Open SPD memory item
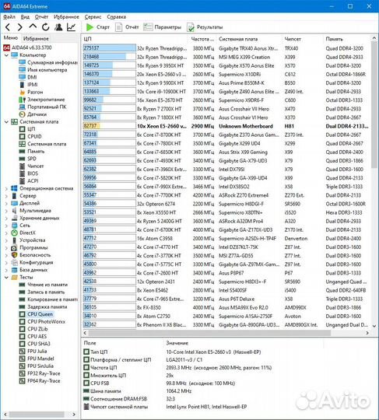The width and height of the screenshot is (379, 420). (x=28, y=159)
